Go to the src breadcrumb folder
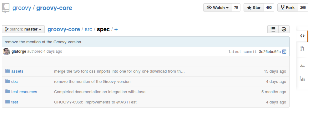This screenshot has height=115, width=313. 88,29
